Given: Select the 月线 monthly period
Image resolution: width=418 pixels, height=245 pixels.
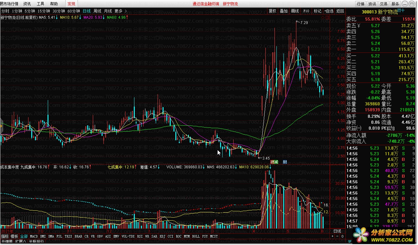Looking at the screenshot, I should (108, 11).
